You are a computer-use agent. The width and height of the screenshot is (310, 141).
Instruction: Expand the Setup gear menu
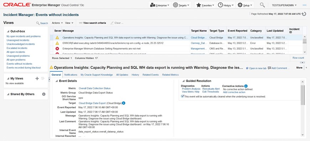[245, 5]
